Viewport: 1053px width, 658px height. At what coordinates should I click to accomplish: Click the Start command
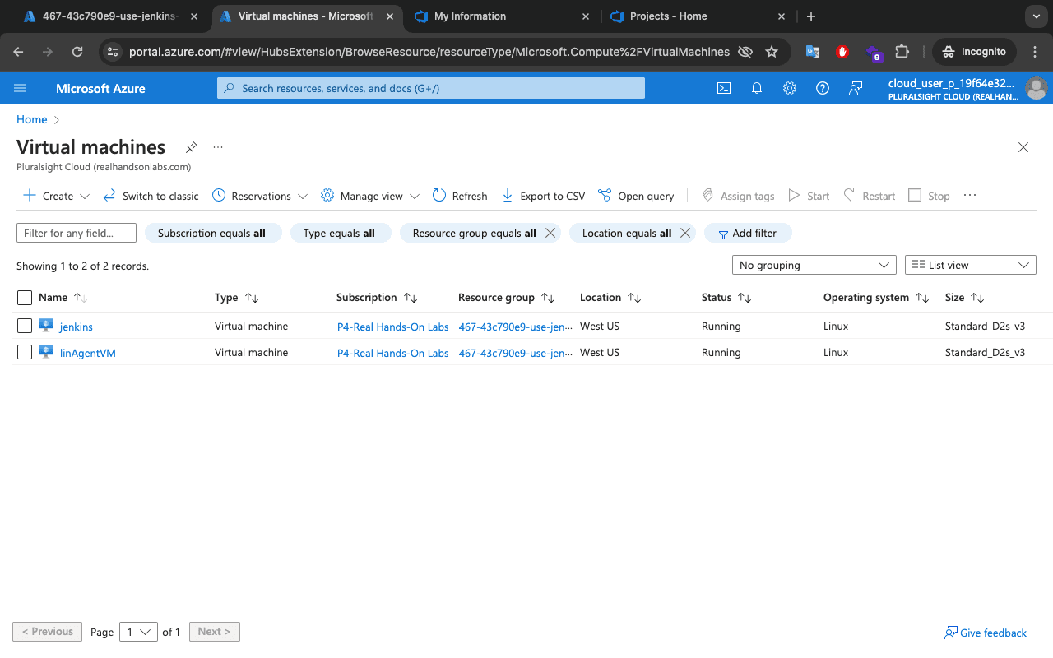tap(809, 196)
